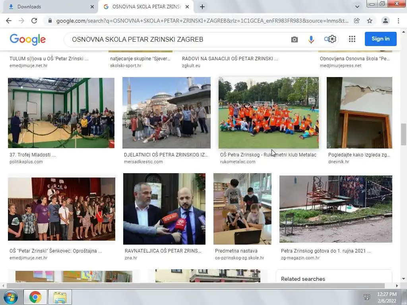
Task: Start voice search microphone
Action: click(311, 39)
